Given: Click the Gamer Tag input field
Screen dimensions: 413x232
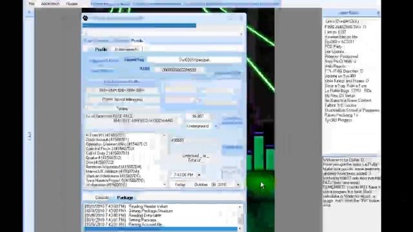Looking at the screenshot, I should click(x=194, y=60).
